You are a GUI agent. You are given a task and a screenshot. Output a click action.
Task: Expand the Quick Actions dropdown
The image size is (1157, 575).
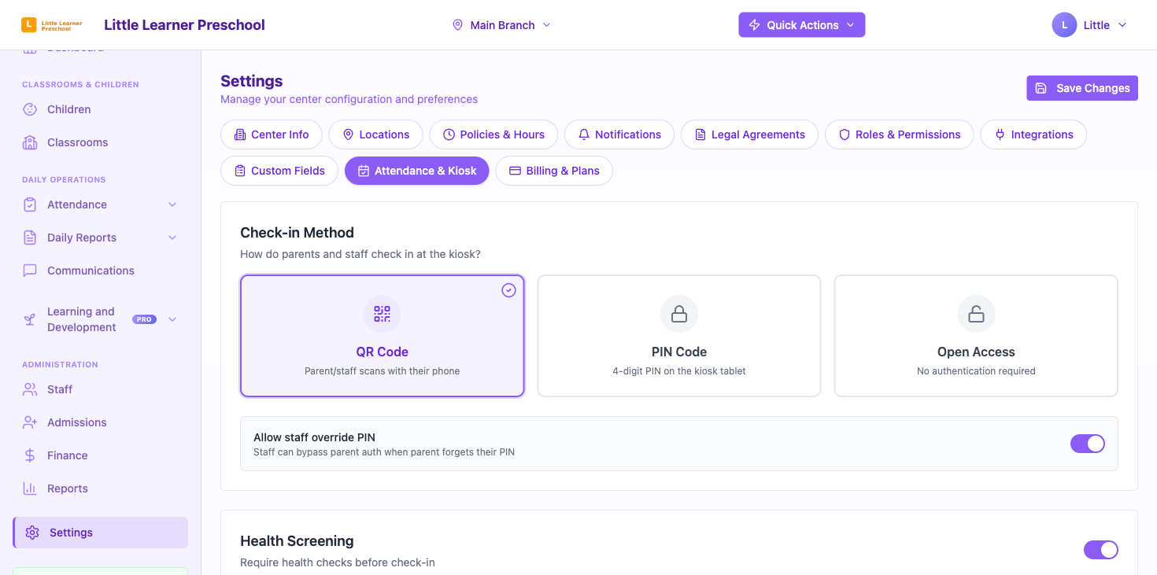pyautogui.click(x=802, y=25)
